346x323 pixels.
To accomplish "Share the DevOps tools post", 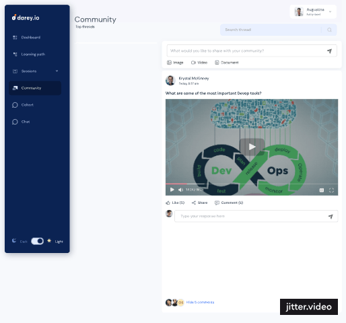I will click(199, 203).
